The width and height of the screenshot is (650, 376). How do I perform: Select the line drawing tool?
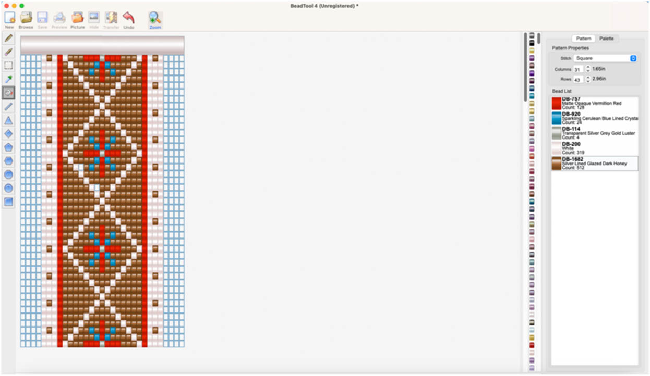tap(8, 106)
